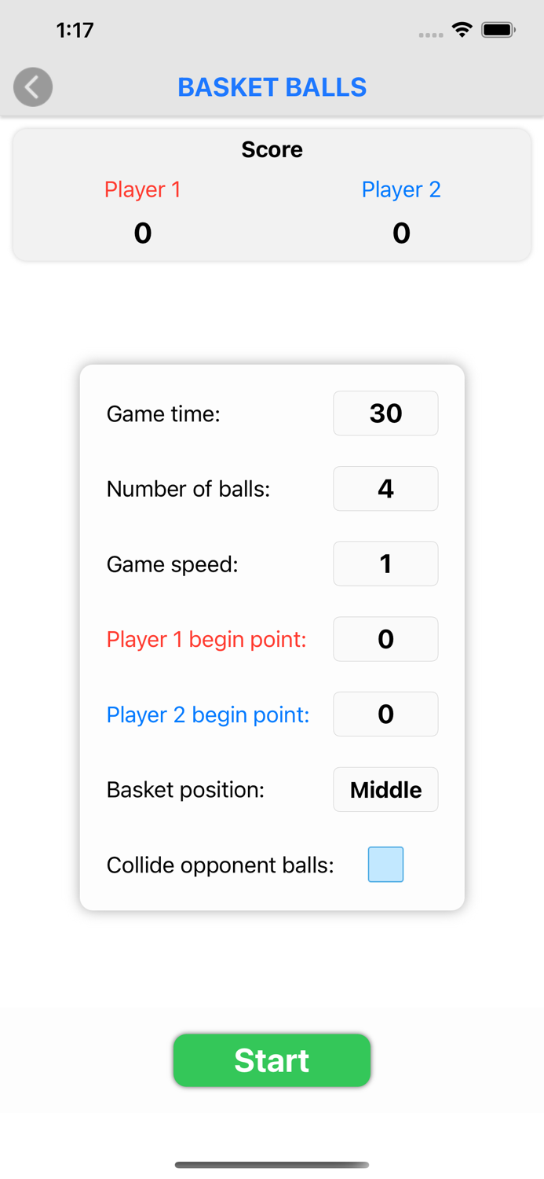The height and width of the screenshot is (1179, 544).
Task: Tap the BASKET BALLS title
Action: coord(272,86)
